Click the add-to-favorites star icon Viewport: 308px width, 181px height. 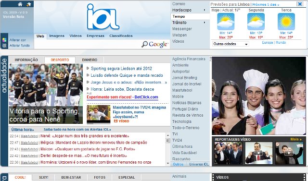[29, 4]
